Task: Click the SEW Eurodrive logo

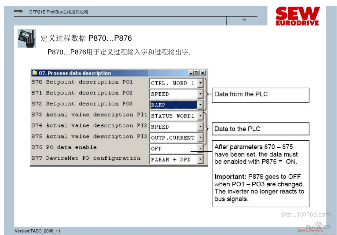Action: pos(297,16)
